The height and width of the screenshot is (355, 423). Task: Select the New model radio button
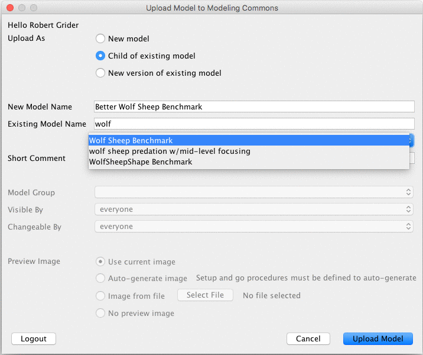click(x=100, y=38)
